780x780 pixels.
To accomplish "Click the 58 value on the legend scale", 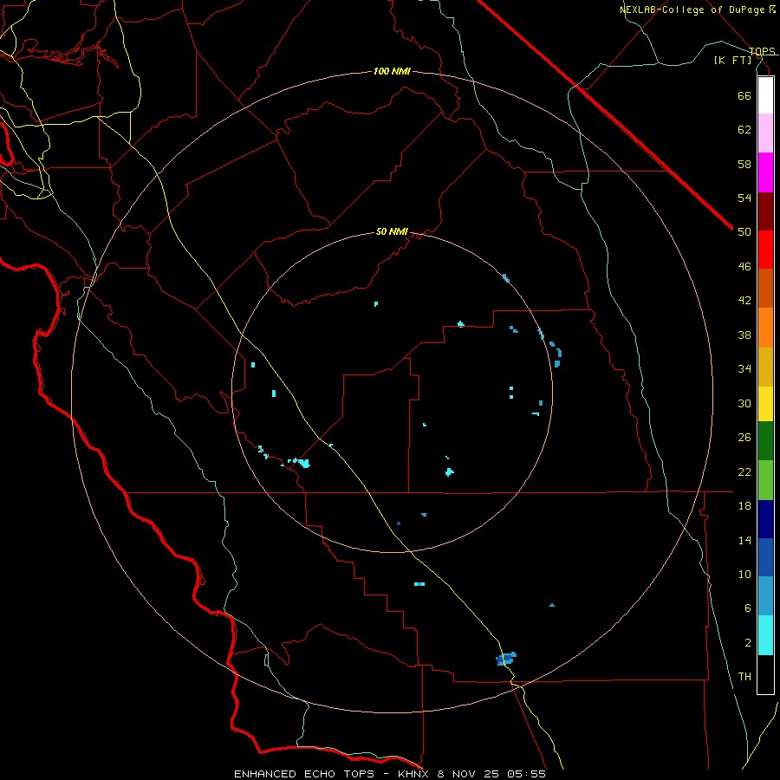I will point(744,164).
